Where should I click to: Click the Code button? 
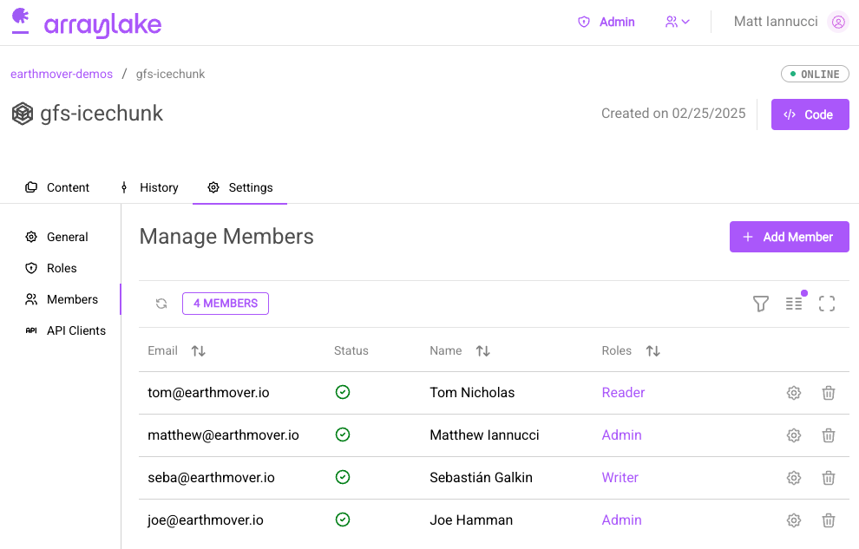[x=810, y=114]
